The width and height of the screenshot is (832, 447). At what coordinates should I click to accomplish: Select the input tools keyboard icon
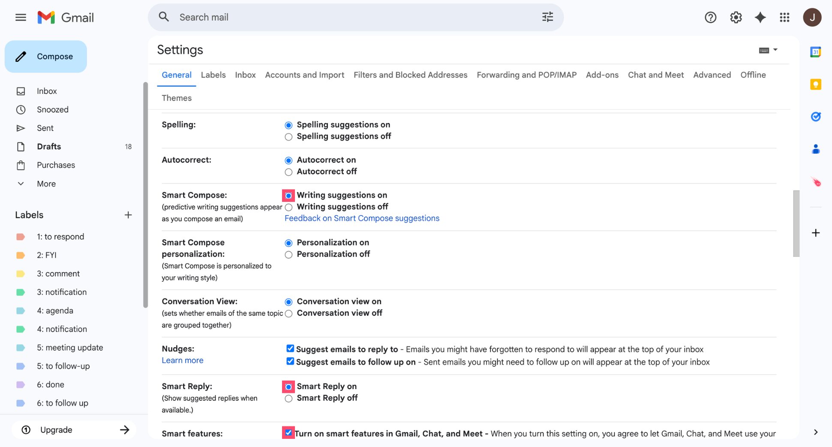pyautogui.click(x=764, y=50)
